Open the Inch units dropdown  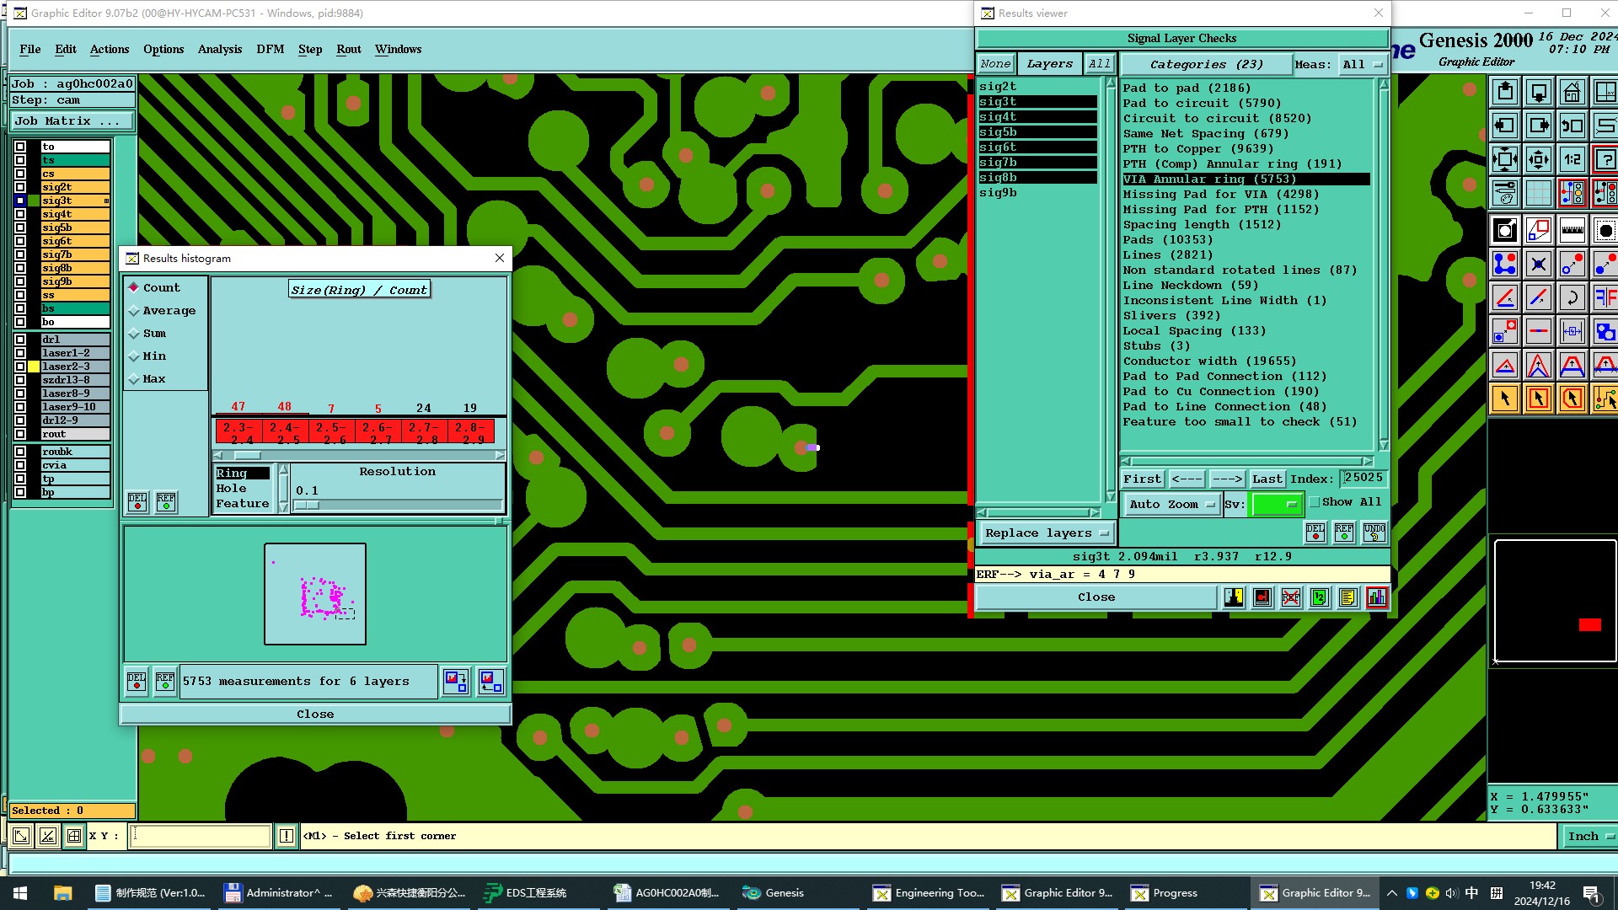pyautogui.click(x=1589, y=836)
